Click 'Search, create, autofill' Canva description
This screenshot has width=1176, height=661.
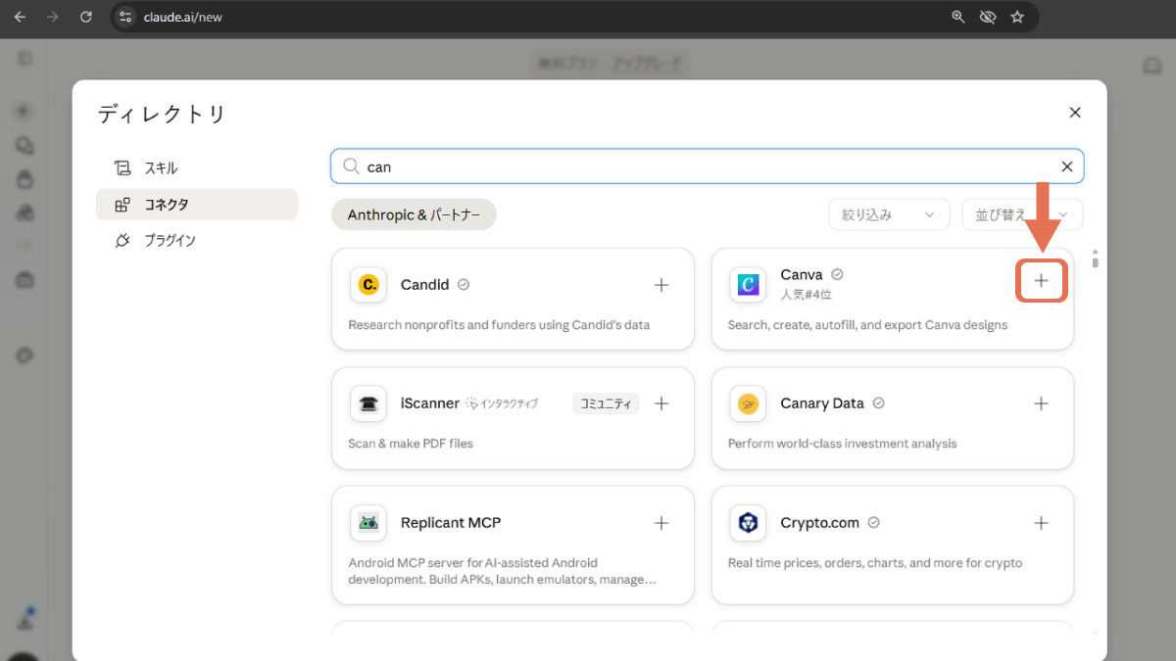pyautogui.click(x=867, y=325)
